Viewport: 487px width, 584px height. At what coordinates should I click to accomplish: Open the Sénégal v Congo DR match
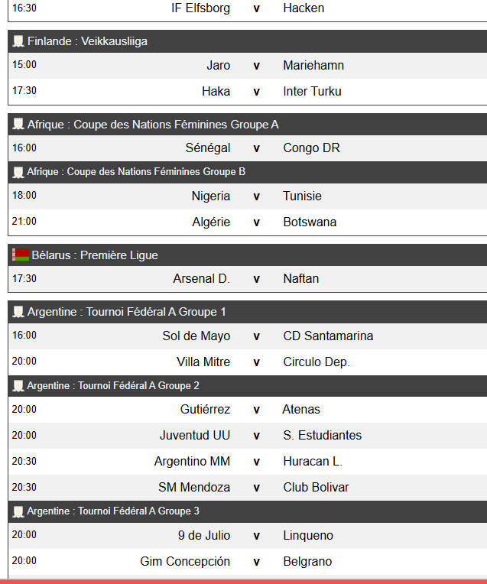(257, 148)
